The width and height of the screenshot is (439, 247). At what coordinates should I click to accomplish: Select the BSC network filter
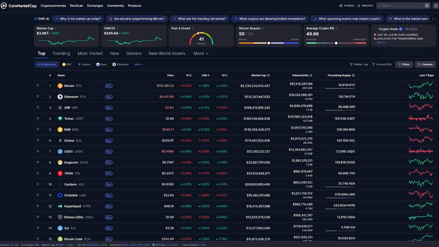[67, 64]
